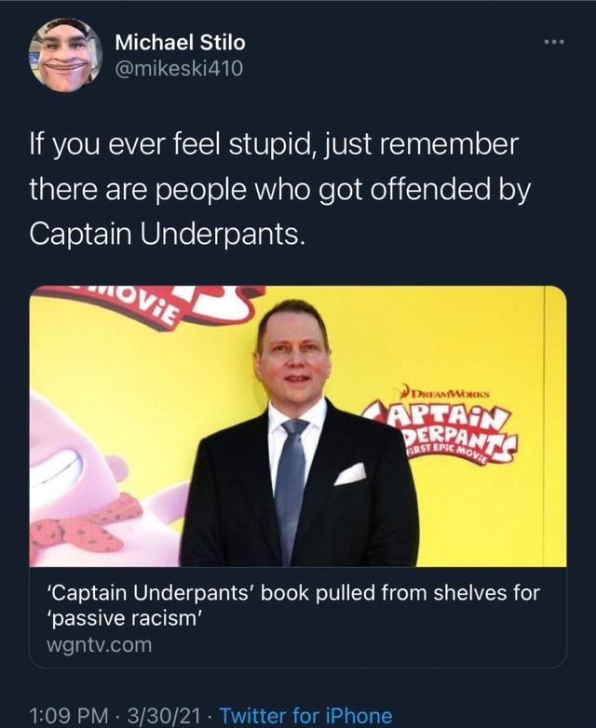Click the 3/30/21 tweet date
The height and width of the screenshot is (728, 596).
click(168, 715)
